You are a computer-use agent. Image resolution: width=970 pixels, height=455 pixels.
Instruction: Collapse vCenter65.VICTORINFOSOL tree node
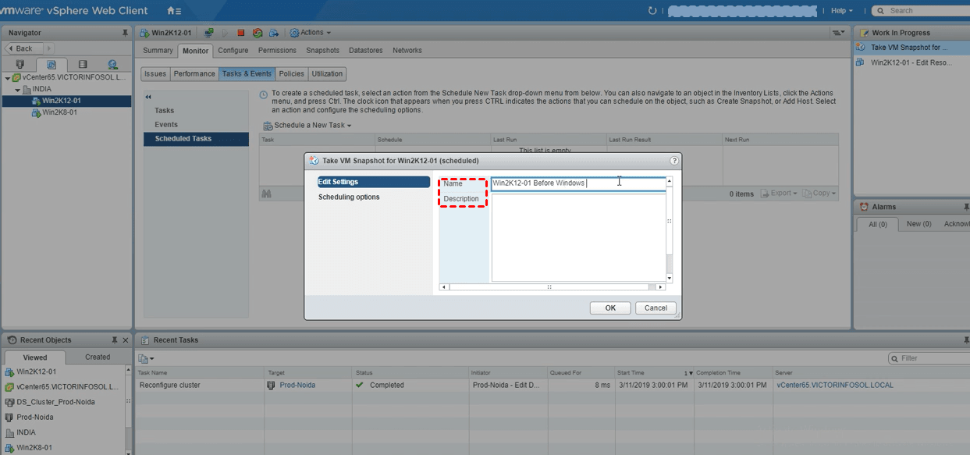pos(7,78)
